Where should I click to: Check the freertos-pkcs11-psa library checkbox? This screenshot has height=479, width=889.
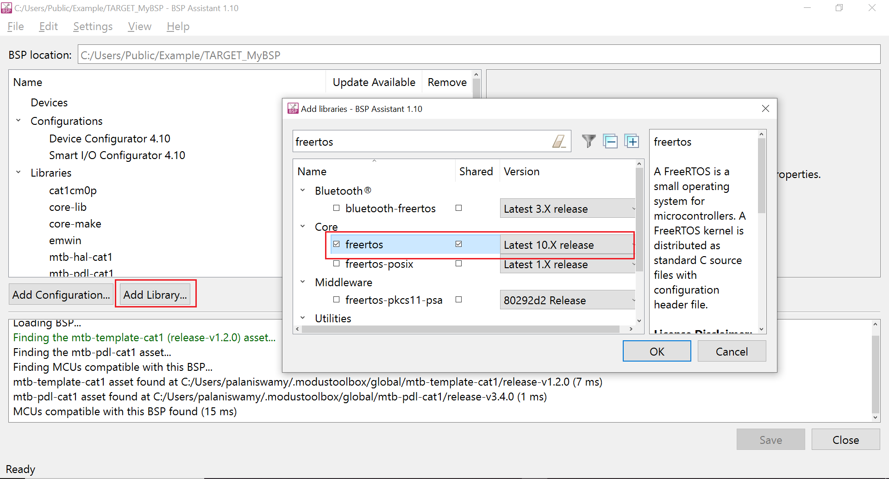[337, 300]
